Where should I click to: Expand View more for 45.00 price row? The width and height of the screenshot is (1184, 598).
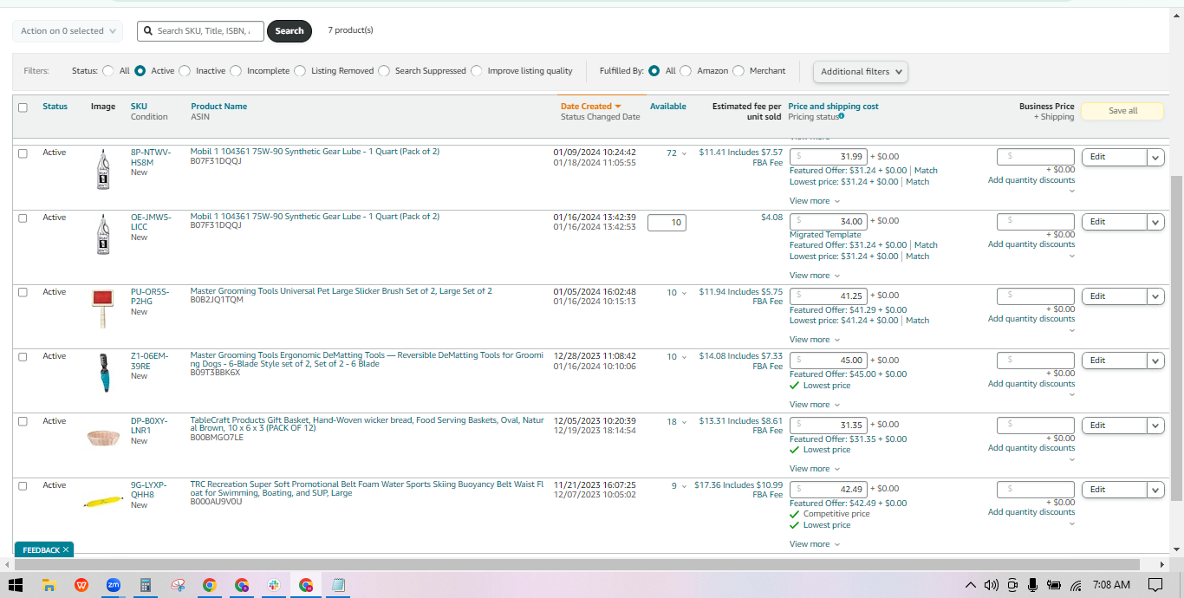[815, 405]
